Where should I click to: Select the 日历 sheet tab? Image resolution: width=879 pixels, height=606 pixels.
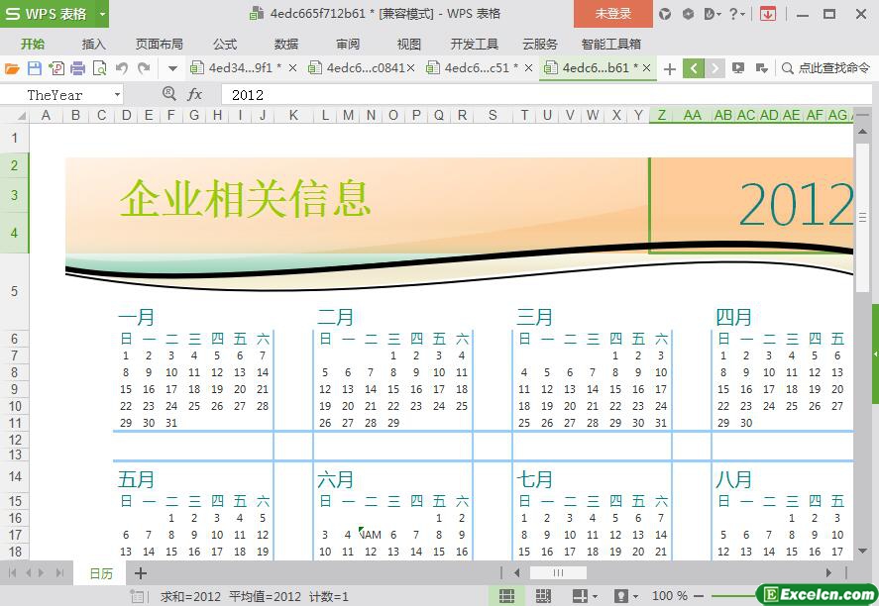[x=101, y=573]
